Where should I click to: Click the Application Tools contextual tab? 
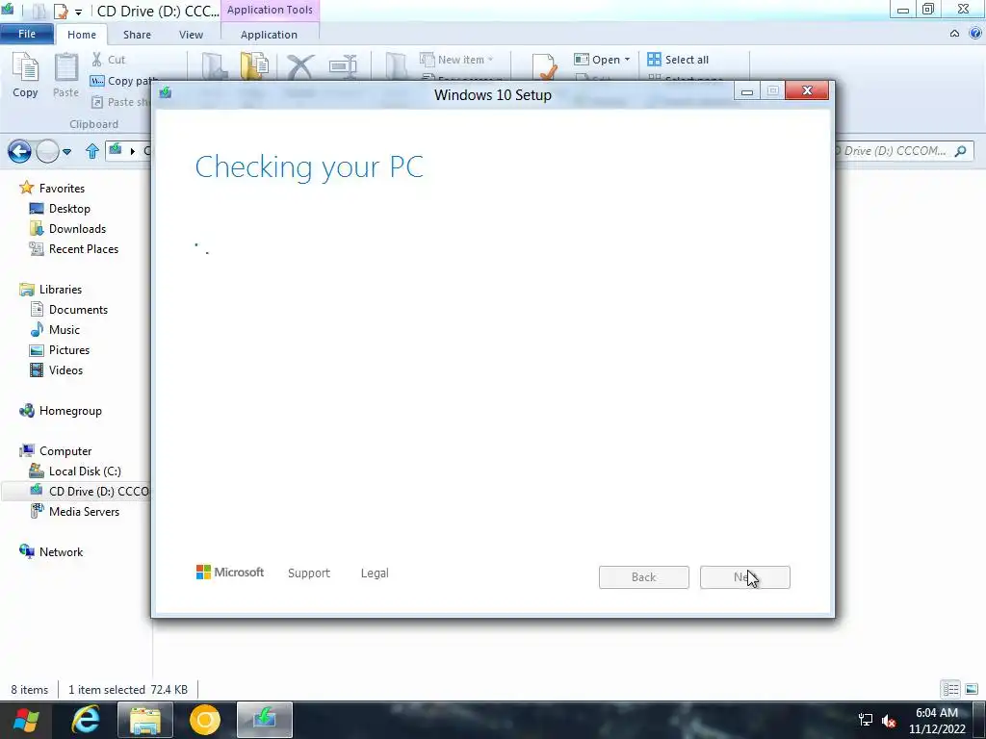tap(270, 10)
